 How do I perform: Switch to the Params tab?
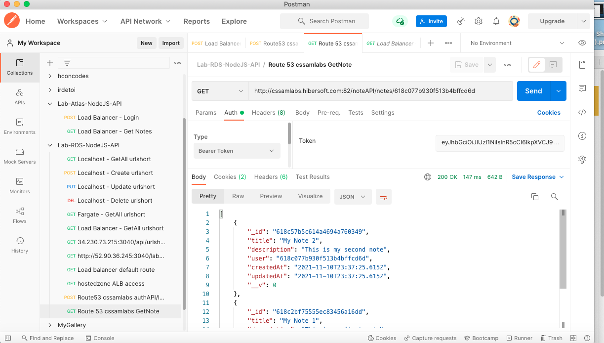(x=206, y=113)
